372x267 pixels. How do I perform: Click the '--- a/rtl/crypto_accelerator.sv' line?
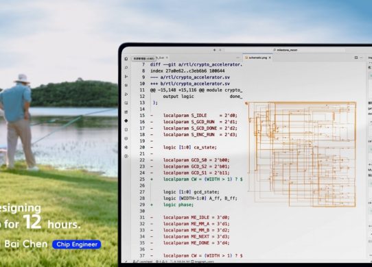point(190,77)
